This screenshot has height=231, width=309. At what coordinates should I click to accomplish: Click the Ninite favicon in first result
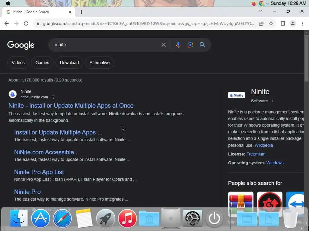click(13, 94)
